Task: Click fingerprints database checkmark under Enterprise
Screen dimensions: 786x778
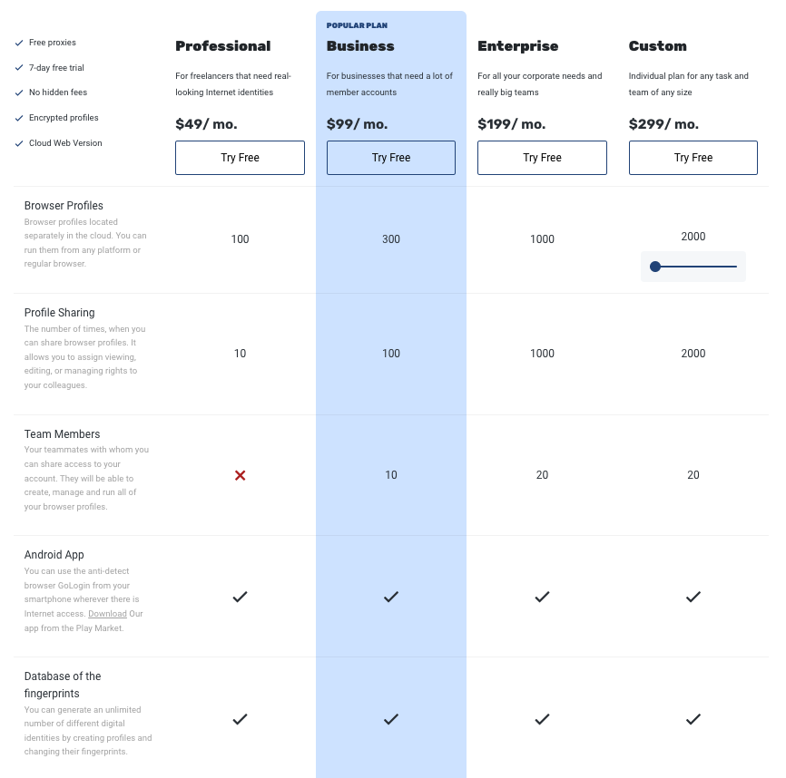Action: [542, 719]
